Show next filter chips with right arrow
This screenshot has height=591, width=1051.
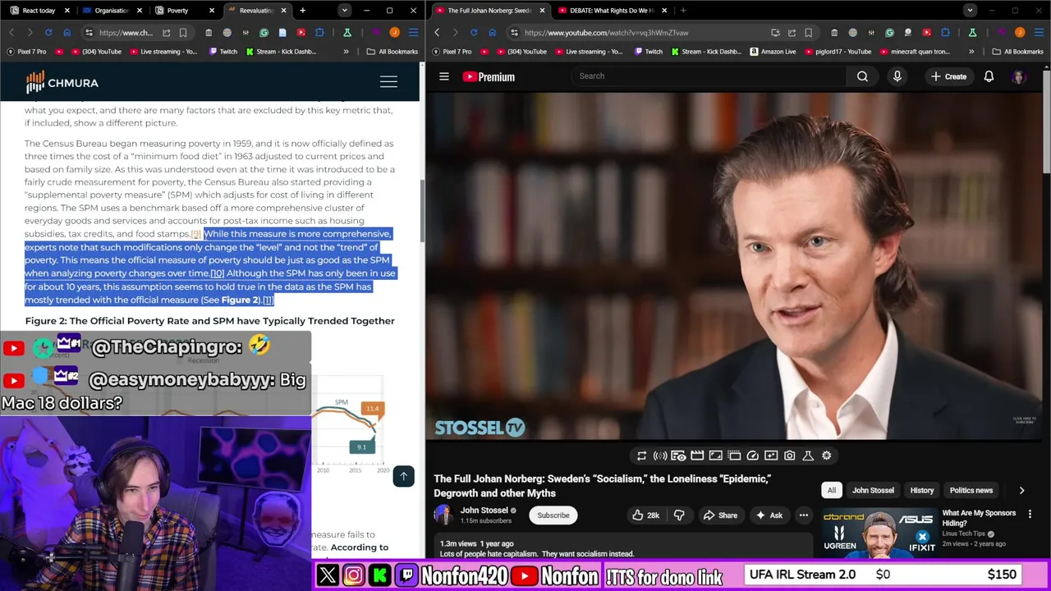1021,490
